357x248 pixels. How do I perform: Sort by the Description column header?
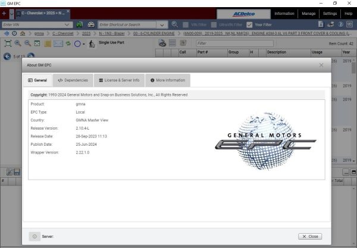pyautogui.click(x=288, y=52)
